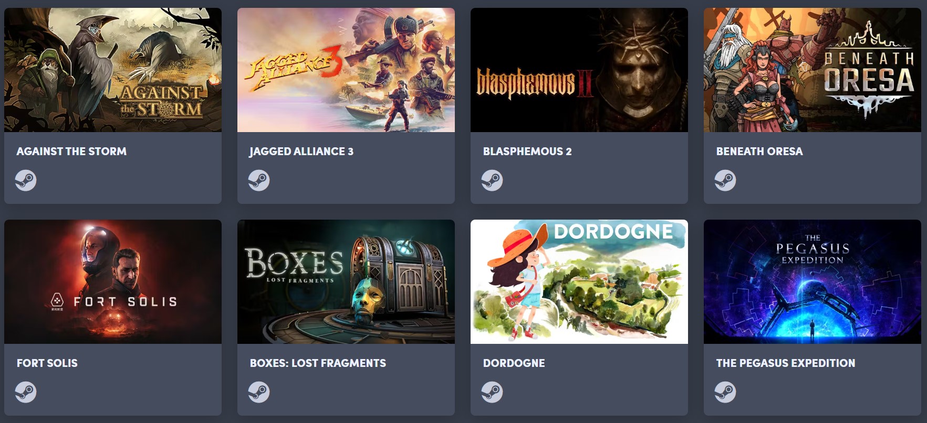The width and height of the screenshot is (927, 423).
Task: Click the BLASPHEMOUS 2 title text
Action: 527,151
